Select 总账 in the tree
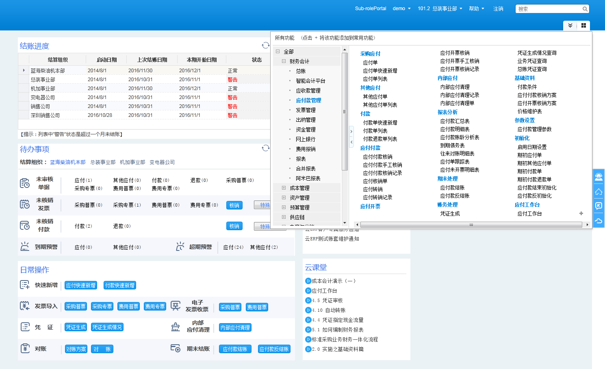The height and width of the screenshot is (369, 605). click(x=301, y=71)
